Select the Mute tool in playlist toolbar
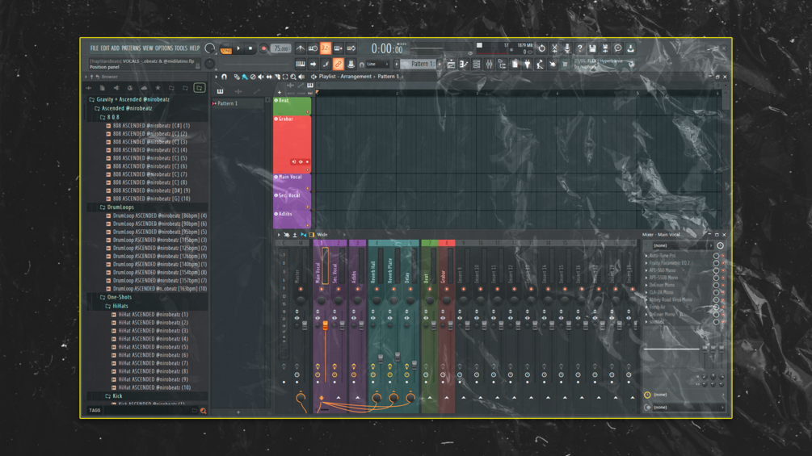Image resolution: width=812 pixels, height=456 pixels. 261,77
